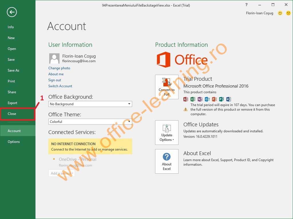This screenshot has height=219, width=293.
Task: Click the Outlook app icon
Action: coord(207,99)
